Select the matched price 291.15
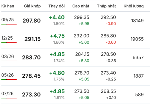 [x=32, y=39]
